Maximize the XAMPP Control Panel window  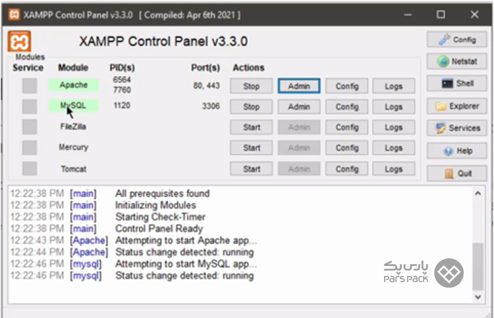coord(441,14)
